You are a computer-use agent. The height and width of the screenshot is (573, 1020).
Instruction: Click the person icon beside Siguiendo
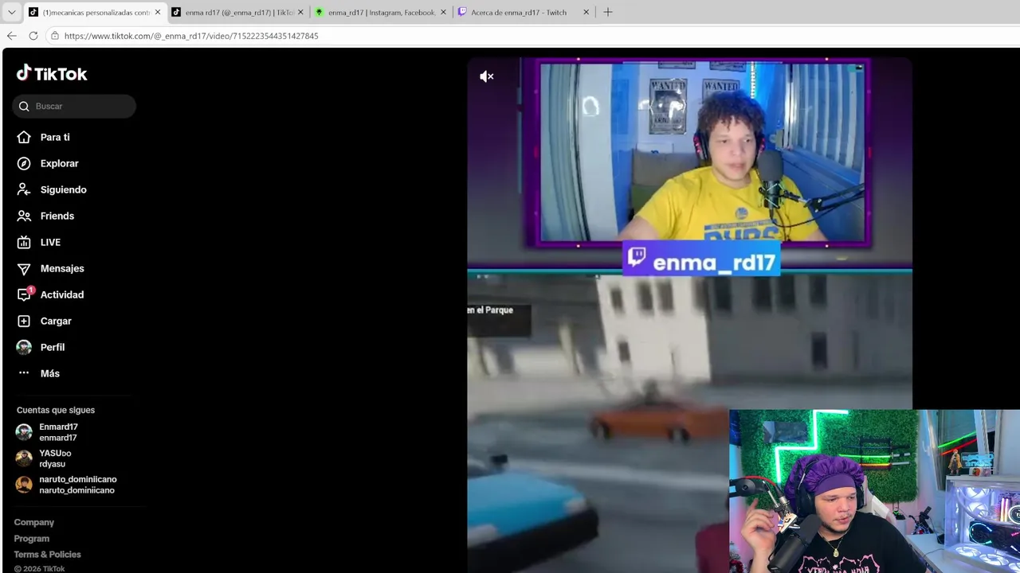pos(24,189)
